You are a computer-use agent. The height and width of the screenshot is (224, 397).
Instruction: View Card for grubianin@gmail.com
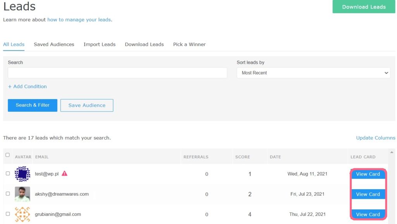(368, 214)
